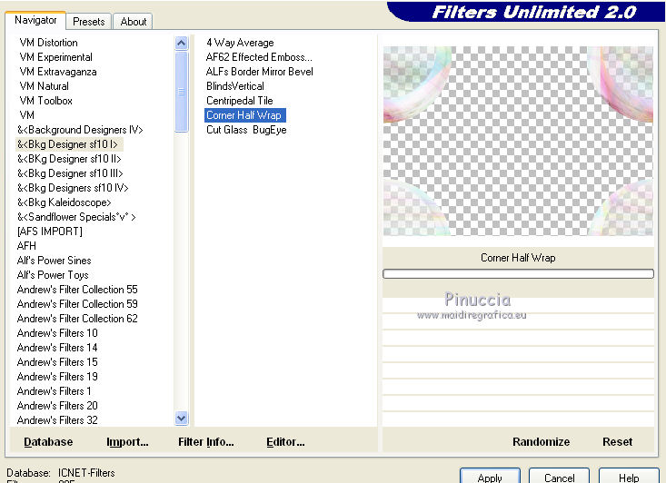Select VM Natural category

tap(45, 86)
